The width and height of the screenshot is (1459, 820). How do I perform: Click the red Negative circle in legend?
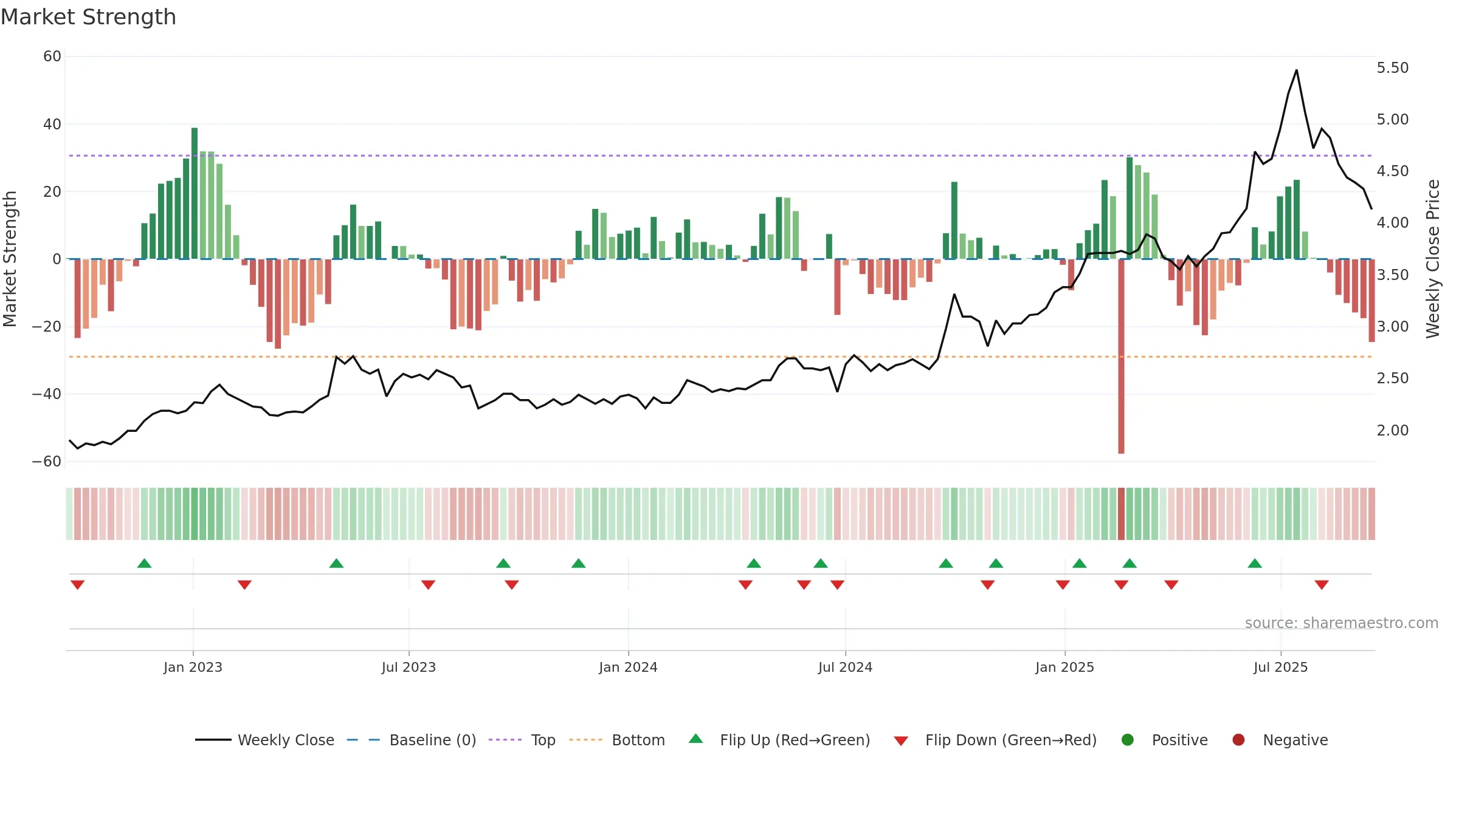pos(1238,740)
